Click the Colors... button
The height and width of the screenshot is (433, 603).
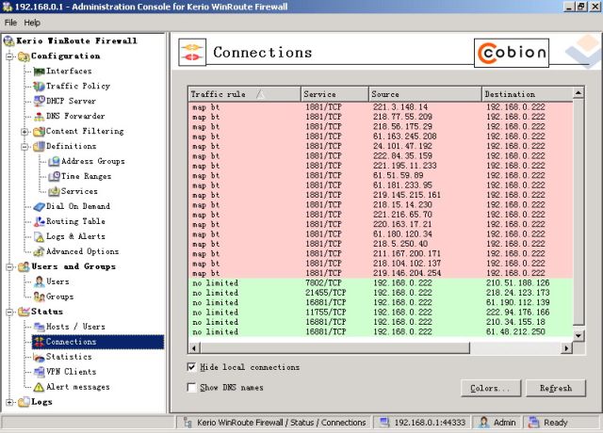coord(490,388)
